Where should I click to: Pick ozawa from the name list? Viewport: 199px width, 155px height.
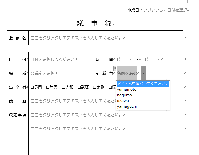tap(123, 101)
